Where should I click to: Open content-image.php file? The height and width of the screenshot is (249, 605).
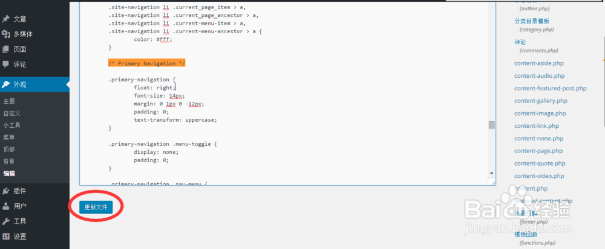coord(540,113)
